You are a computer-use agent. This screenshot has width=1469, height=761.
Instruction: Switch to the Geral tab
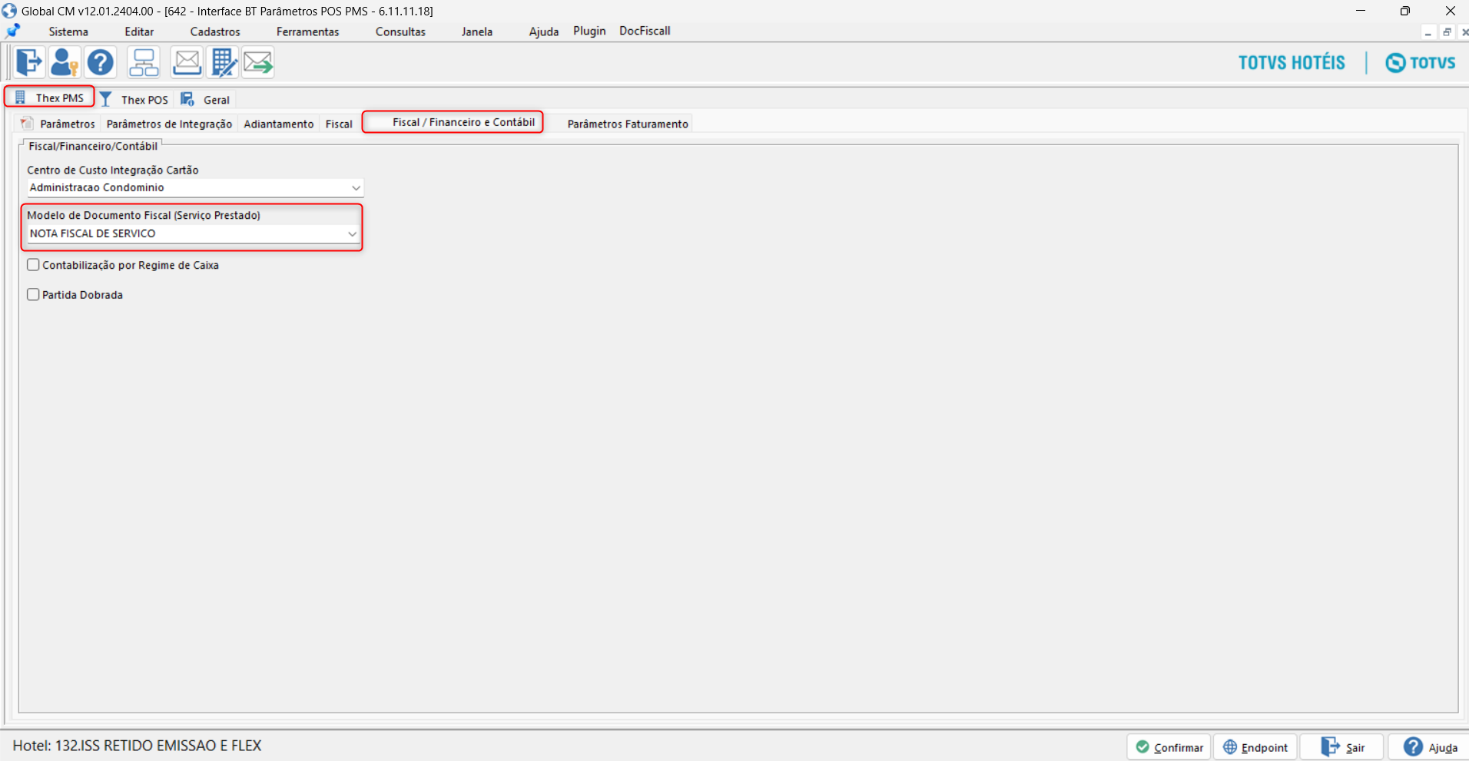point(205,99)
